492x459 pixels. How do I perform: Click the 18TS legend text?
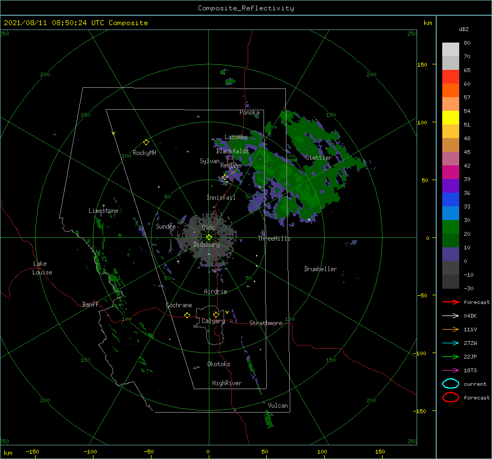pyautogui.click(x=470, y=370)
